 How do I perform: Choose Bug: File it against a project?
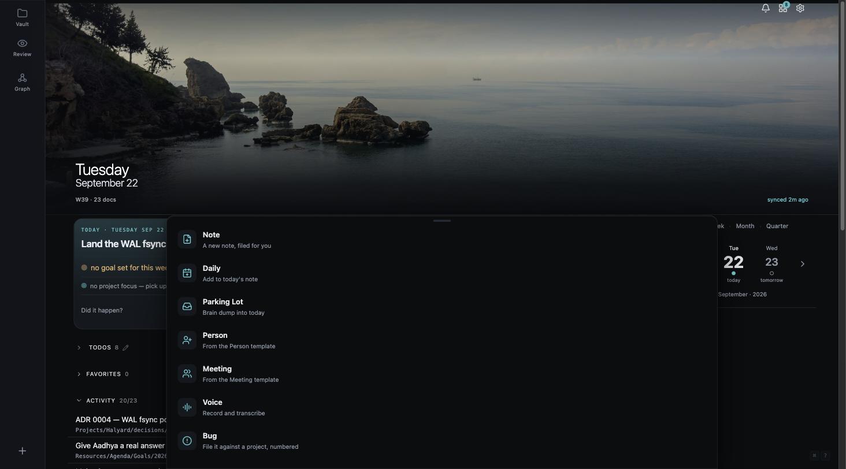pyautogui.click(x=441, y=441)
